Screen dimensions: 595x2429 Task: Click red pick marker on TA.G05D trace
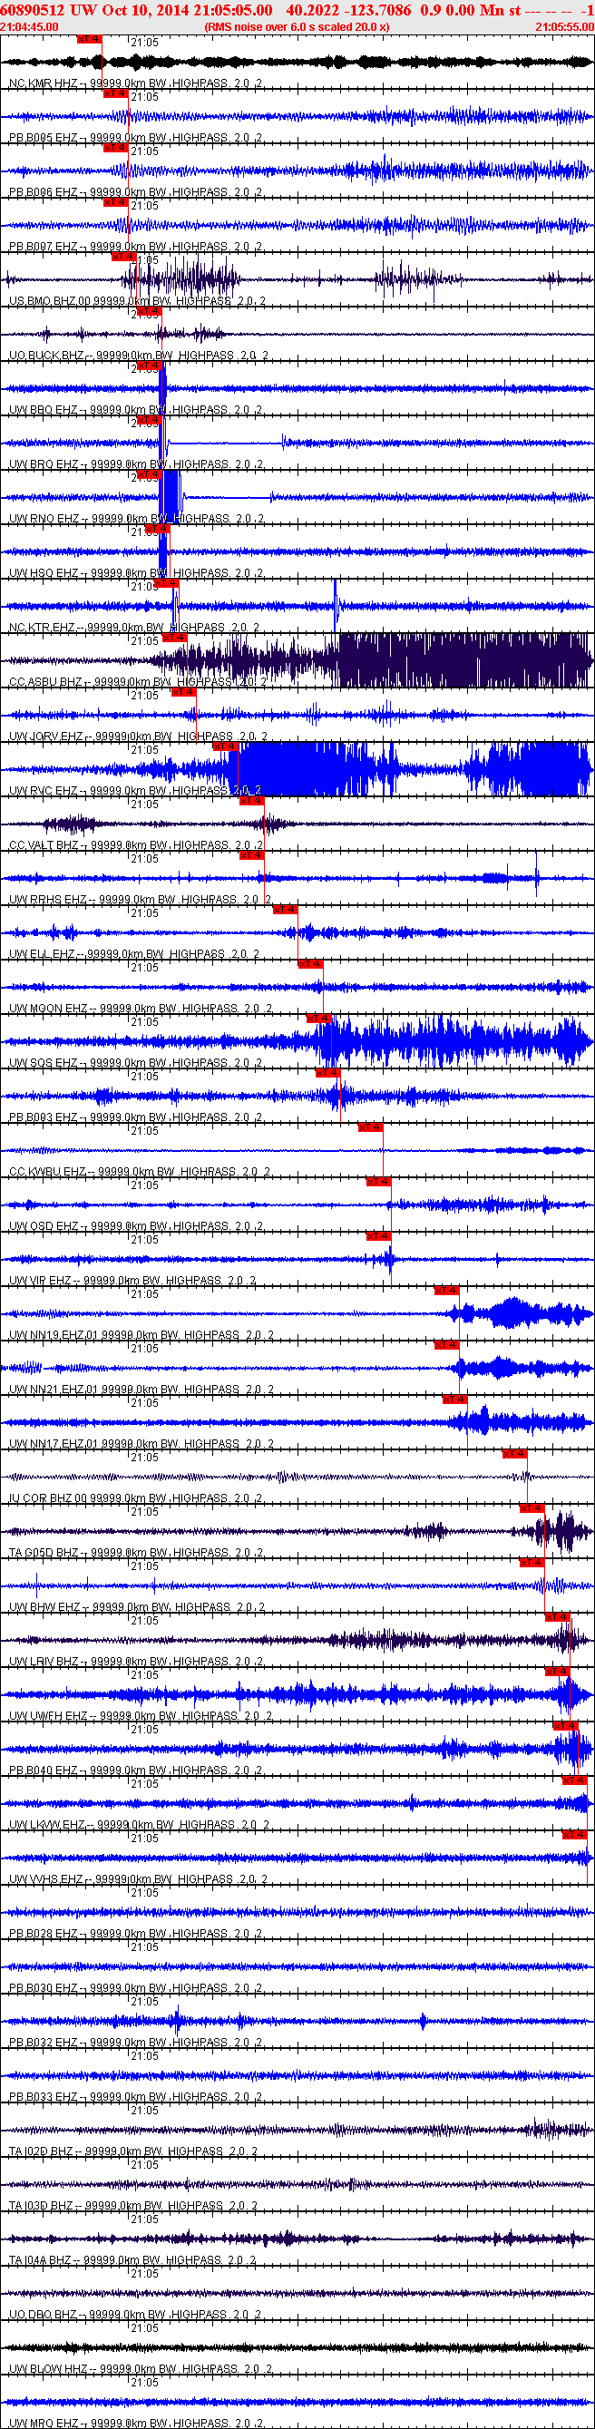point(532,1508)
